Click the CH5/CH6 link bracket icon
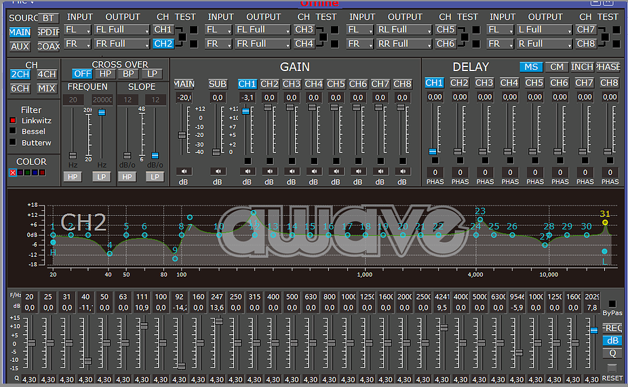 coord(463,37)
